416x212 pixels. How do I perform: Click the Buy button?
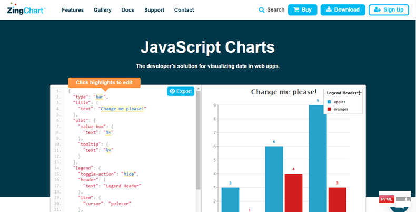tap(302, 10)
